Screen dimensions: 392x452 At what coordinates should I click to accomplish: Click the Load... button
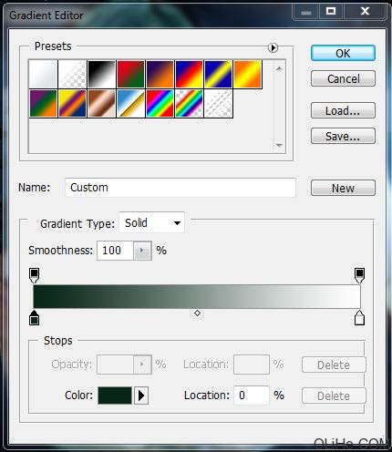coord(343,110)
